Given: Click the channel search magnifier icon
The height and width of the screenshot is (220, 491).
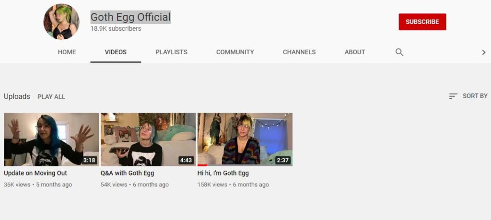Looking at the screenshot, I should [399, 52].
